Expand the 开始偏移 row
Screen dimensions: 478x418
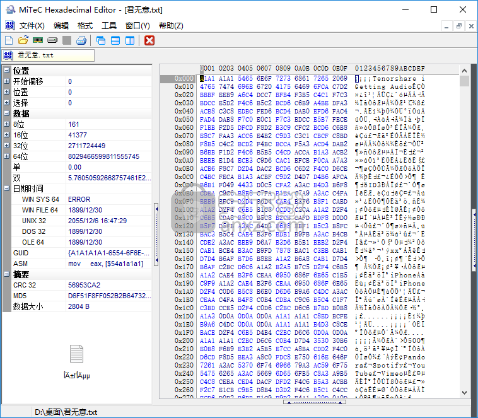(7, 81)
